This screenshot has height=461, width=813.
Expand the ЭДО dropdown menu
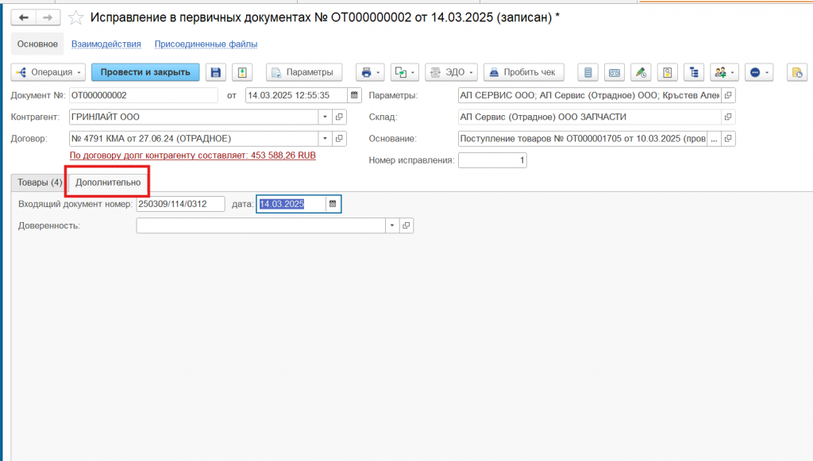(450, 72)
